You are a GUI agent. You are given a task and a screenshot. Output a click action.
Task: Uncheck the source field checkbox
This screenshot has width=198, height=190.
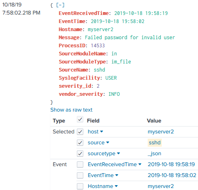coord(80,143)
